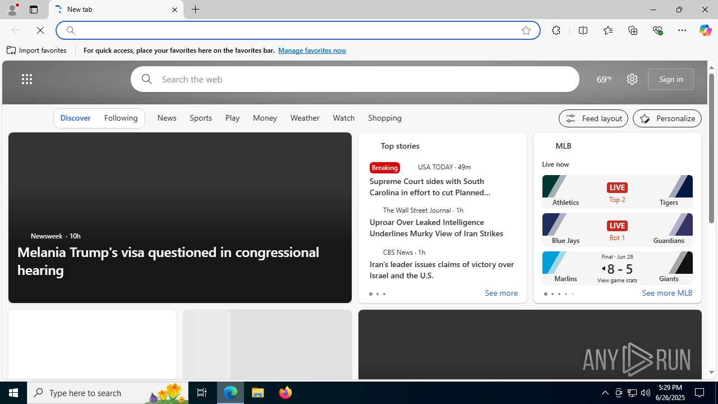Screen dimensions: 718x404
Task: Select fifth MLB carousel dot
Action: (573, 294)
